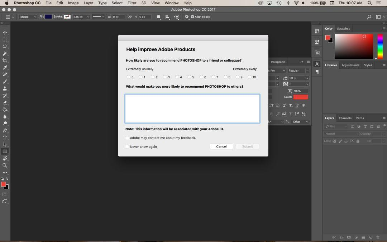Select the Dodge tool
The width and height of the screenshot is (387, 242).
[5, 124]
